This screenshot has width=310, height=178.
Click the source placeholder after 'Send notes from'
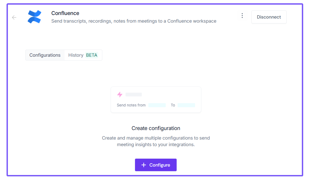(157, 105)
